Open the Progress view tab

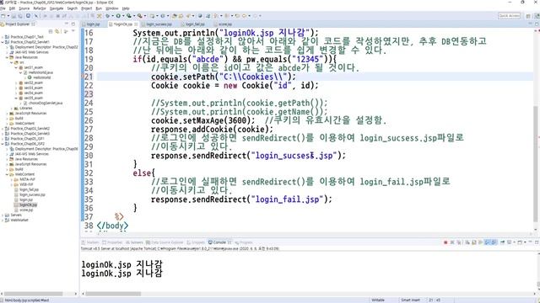244,242
